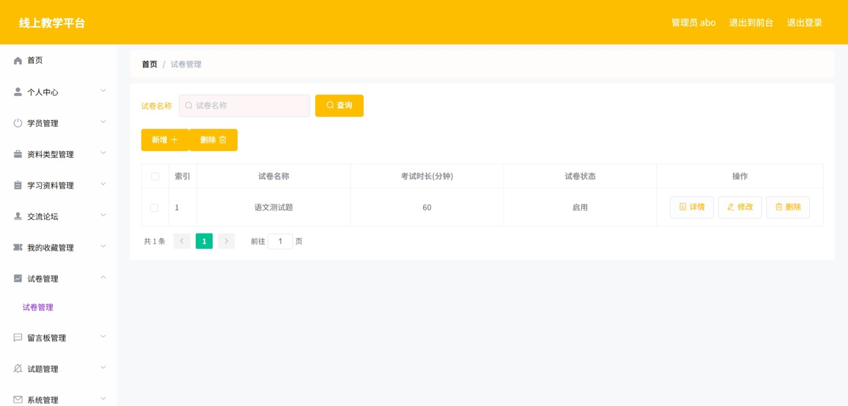Click the 考试时长(分钟) column header
Screen dimensions: 848x406
coord(427,177)
